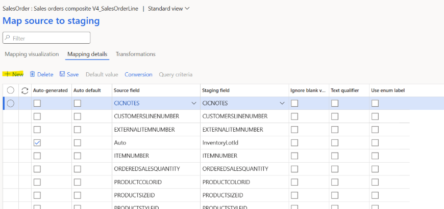This screenshot has width=444, height=209.
Task: Check Ignore blank values for ITEMNUMBER row
Action: [x=294, y=156]
